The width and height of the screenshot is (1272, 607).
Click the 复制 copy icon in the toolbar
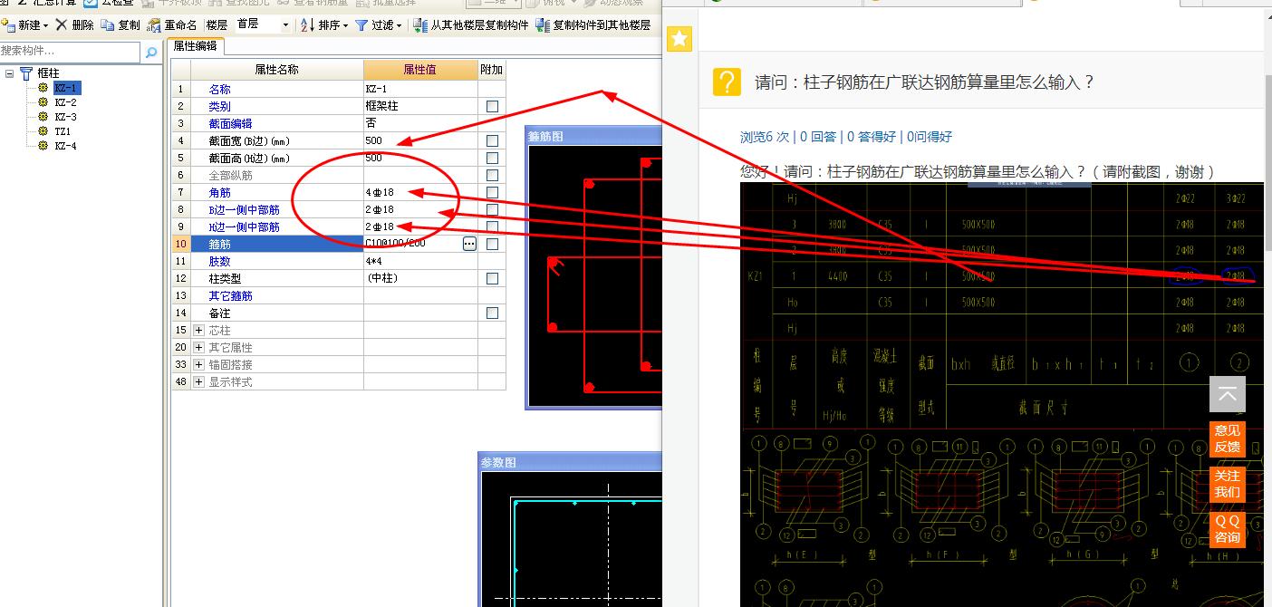tap(108, 24)
